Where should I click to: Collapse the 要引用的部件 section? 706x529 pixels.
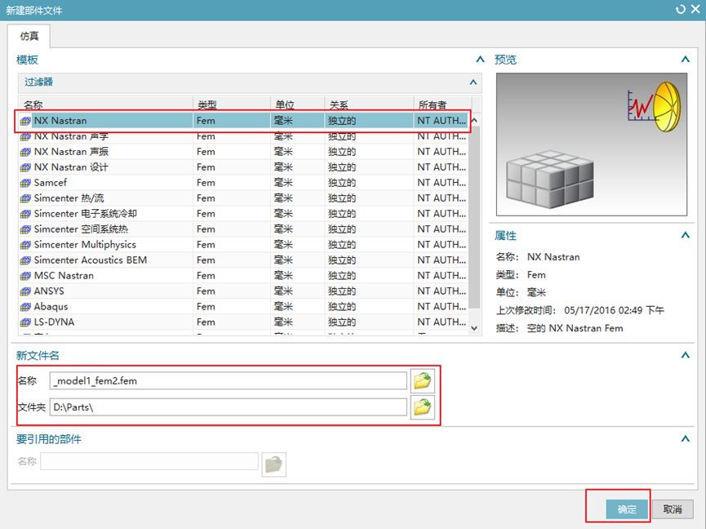click(686, 439)
